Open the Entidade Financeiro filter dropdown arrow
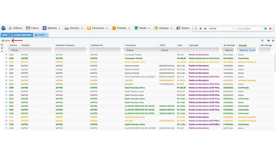This screenshot has width=276, height=155. tap(88, 49)
